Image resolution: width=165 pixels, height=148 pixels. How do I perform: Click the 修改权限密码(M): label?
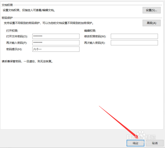tap(95, 36)
